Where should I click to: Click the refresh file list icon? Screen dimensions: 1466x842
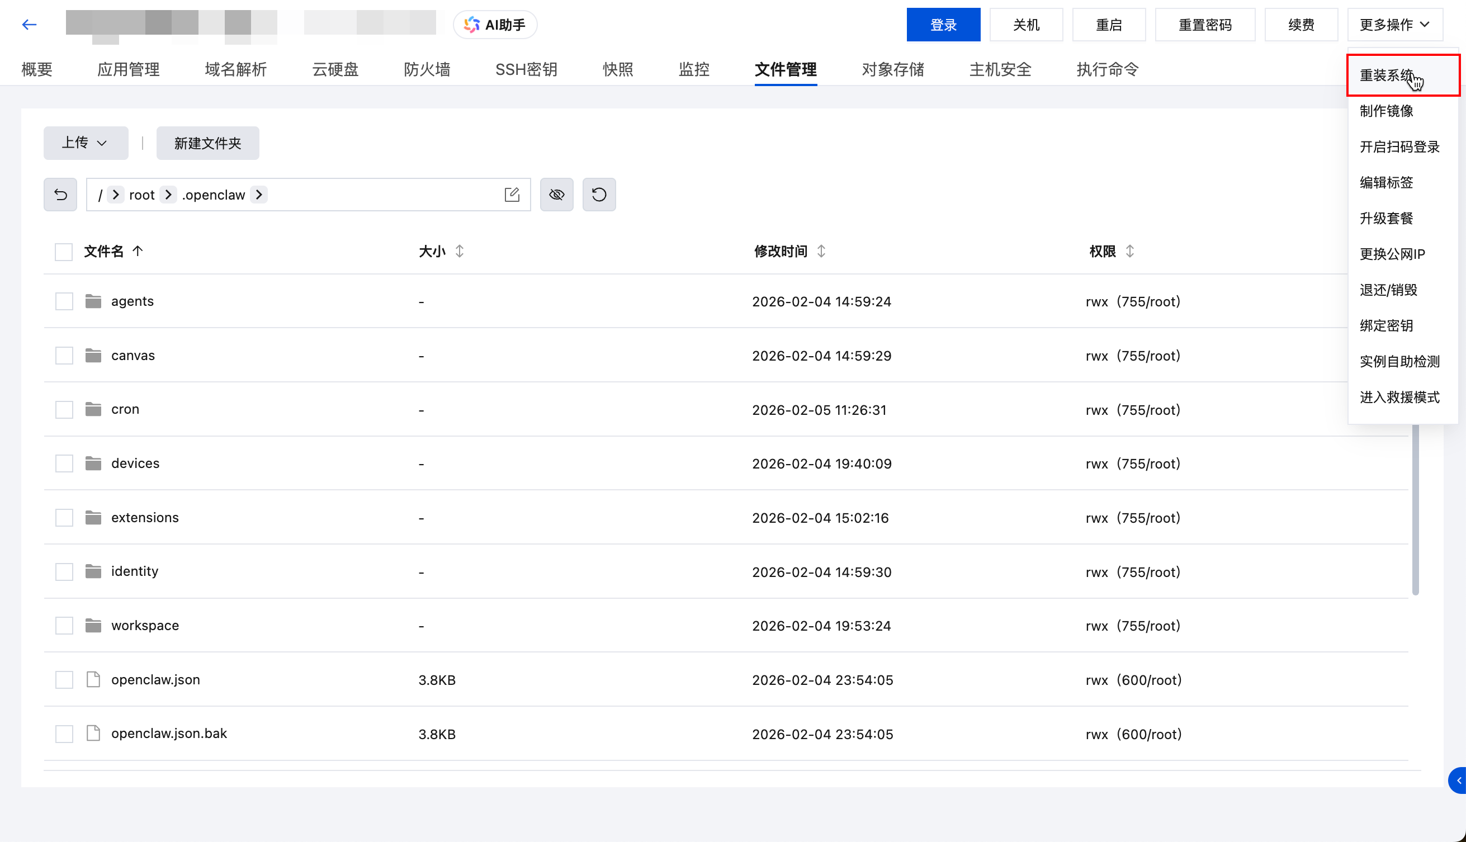[599, 195]
